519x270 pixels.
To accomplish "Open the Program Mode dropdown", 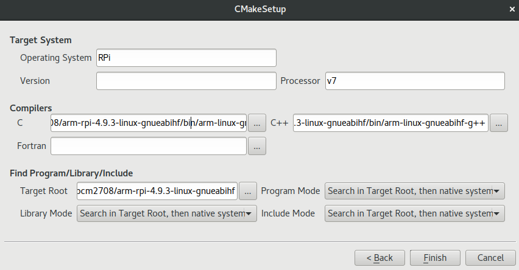I will 414,191.
